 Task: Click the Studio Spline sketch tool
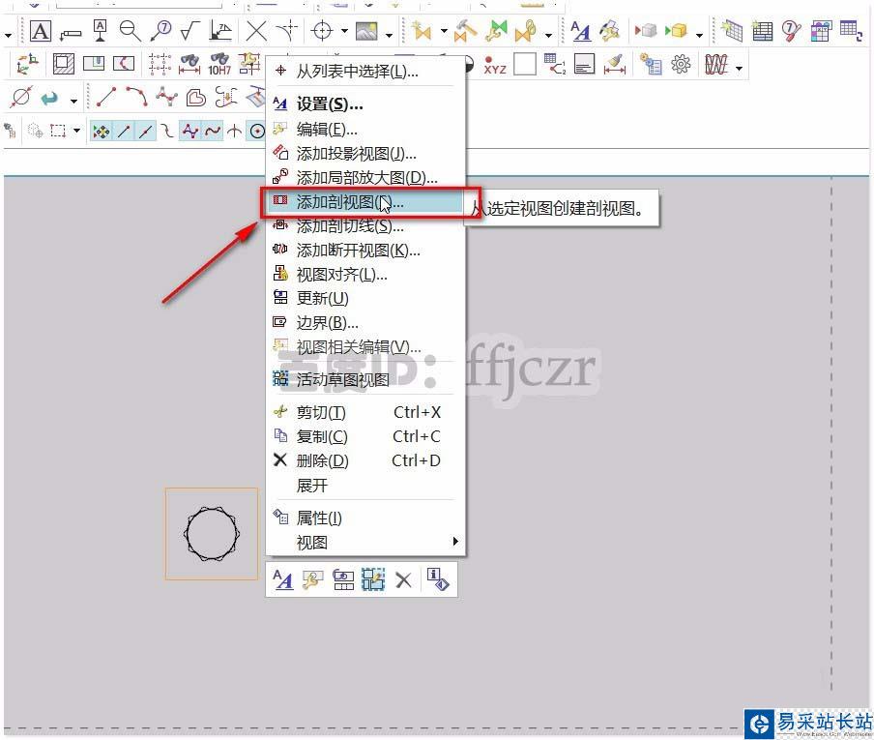coord(166,97)
